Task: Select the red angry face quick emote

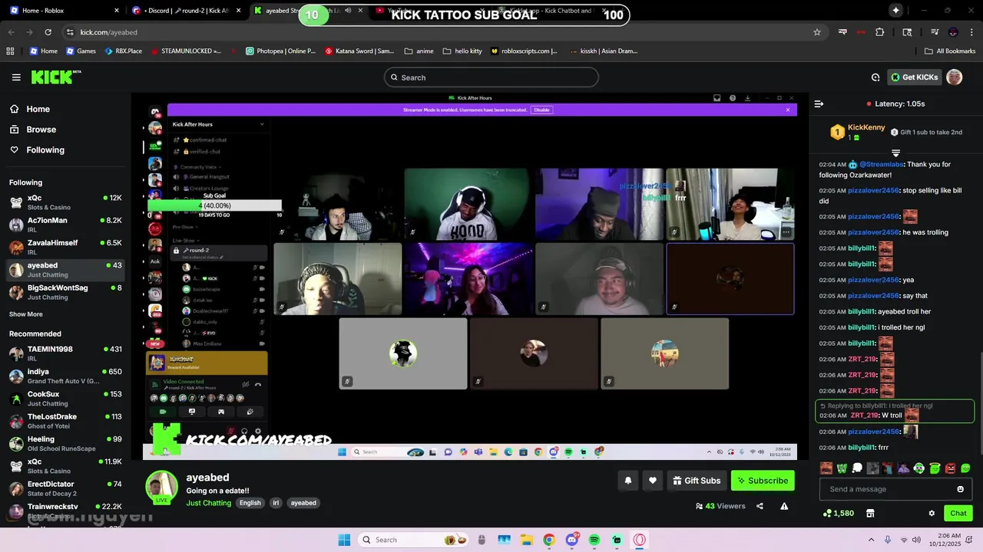Action: click(x=950, y=468)
